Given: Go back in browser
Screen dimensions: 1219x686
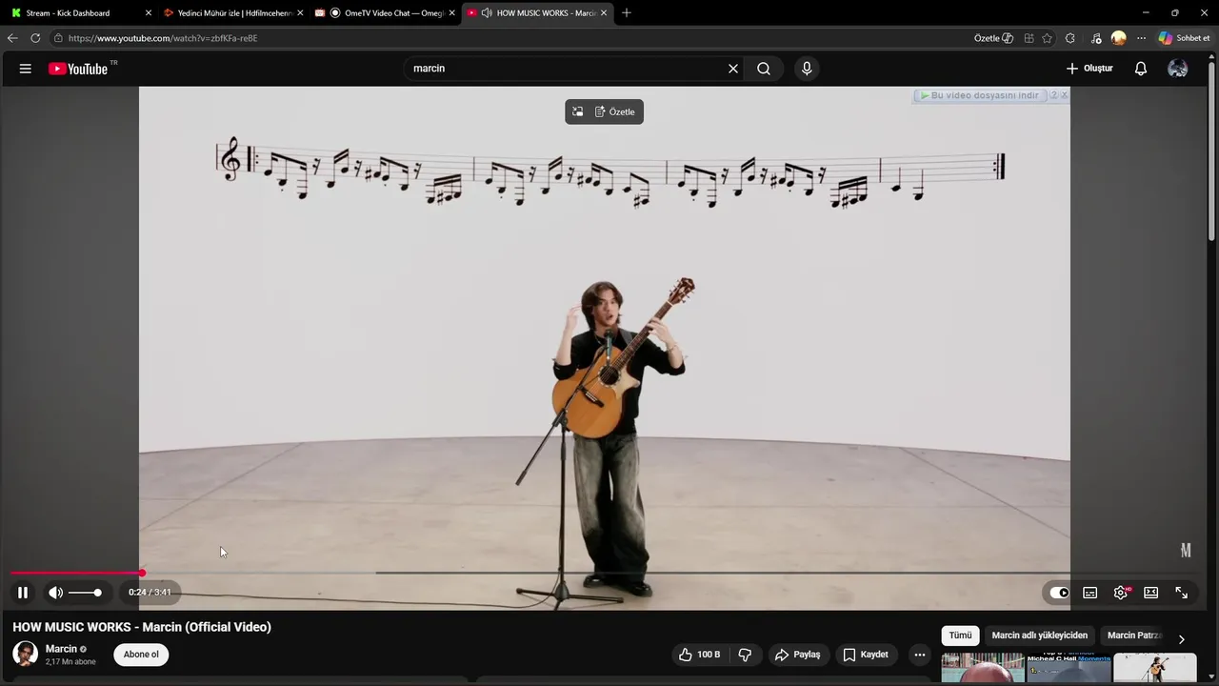Looking at the screenshot, I should click(x=12, y=38).
